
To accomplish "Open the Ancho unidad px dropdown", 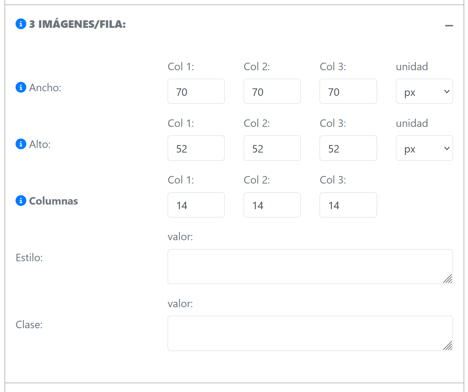I will click(x=424, y=92).
